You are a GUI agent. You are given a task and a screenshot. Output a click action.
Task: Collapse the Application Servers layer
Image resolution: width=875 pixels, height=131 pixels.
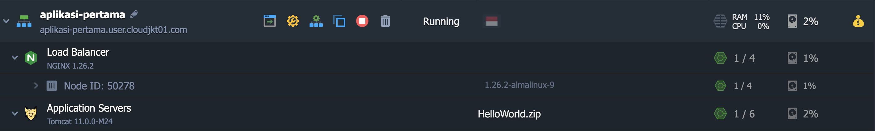click(14, 113)
